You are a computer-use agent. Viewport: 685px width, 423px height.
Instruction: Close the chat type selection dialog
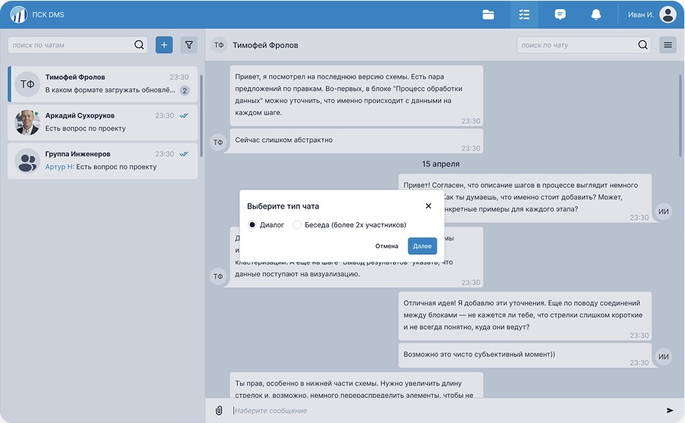pyautogui.click(x=428, y=206)
